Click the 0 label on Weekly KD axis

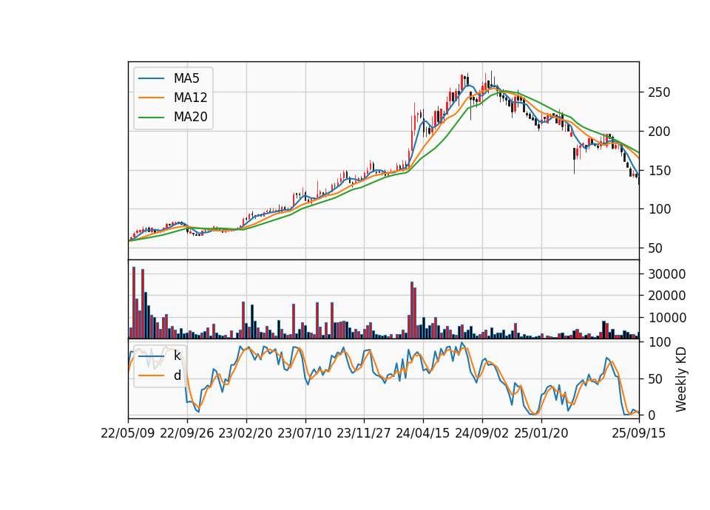click(652, 415)
